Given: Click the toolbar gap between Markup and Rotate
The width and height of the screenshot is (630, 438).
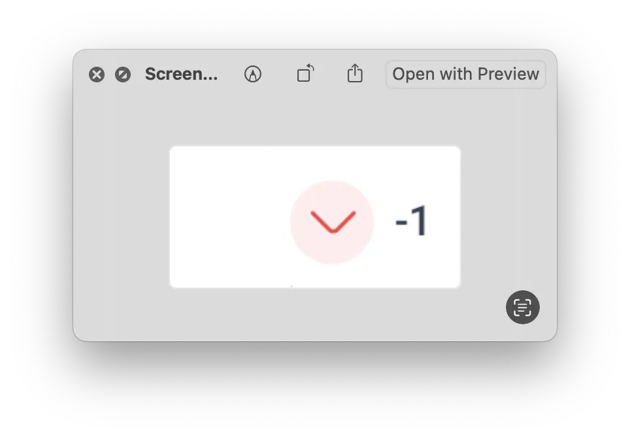Looking at the screenshot, I should pyautogui.click(x=279, y=74).
